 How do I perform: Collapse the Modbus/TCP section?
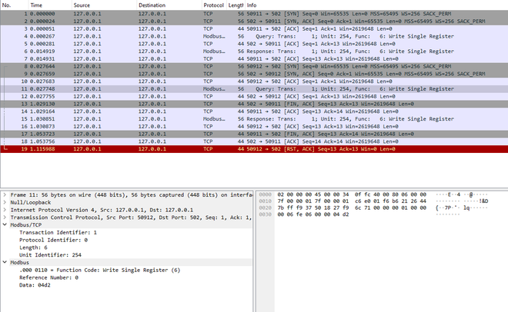point(5,224)
